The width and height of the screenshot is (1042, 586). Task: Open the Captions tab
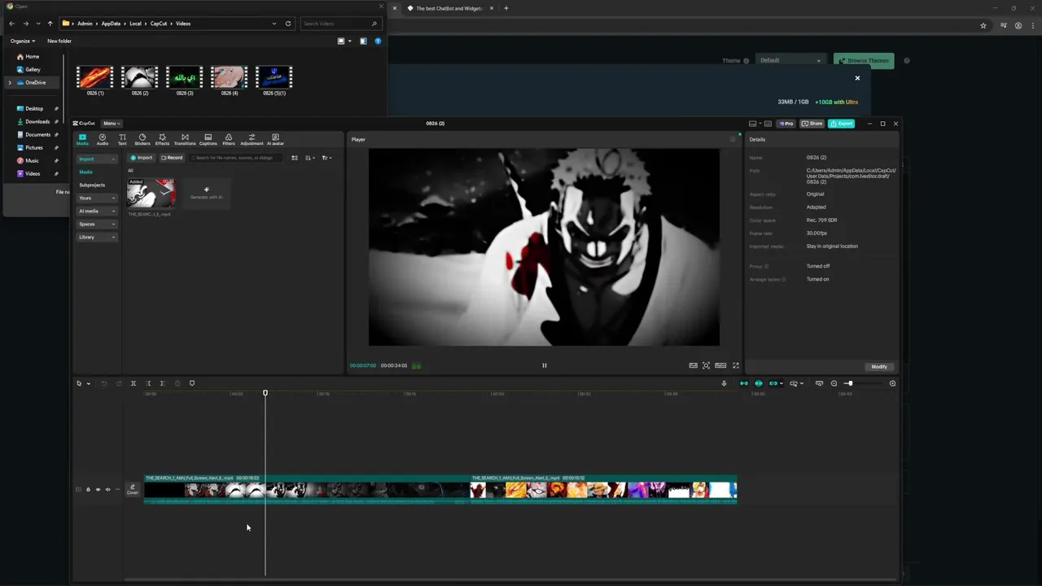click(x=208, y=139)
